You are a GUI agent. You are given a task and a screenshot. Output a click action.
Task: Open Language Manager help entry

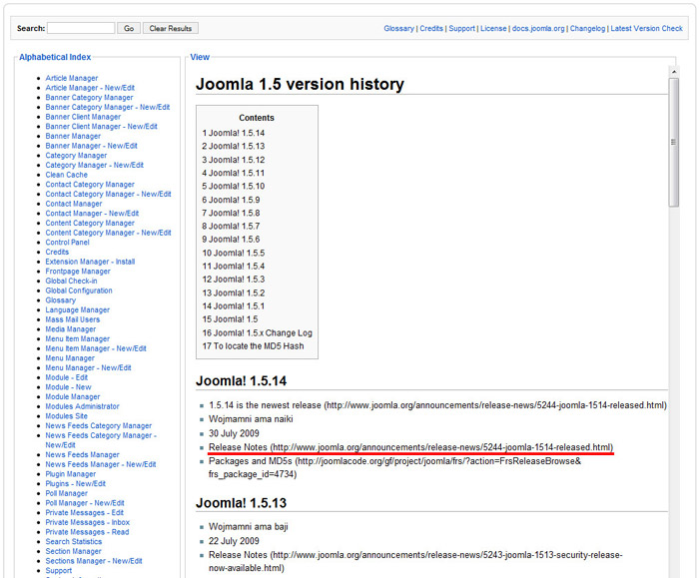pyautogui.click(x=78, y=309)
